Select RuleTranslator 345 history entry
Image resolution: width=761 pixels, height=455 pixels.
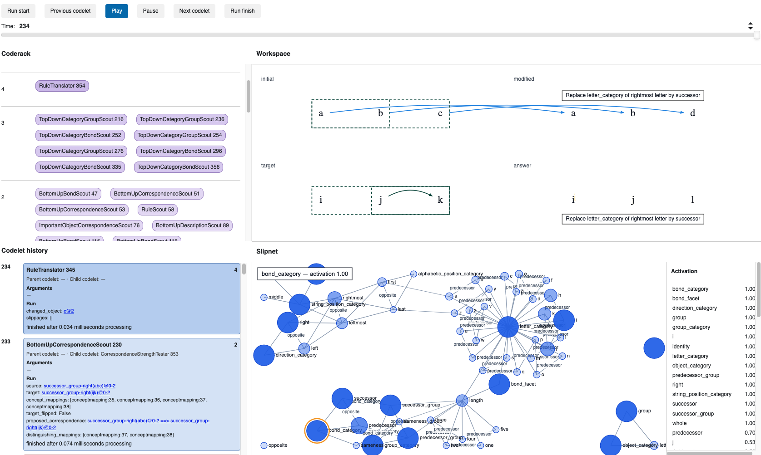(132, 298)
